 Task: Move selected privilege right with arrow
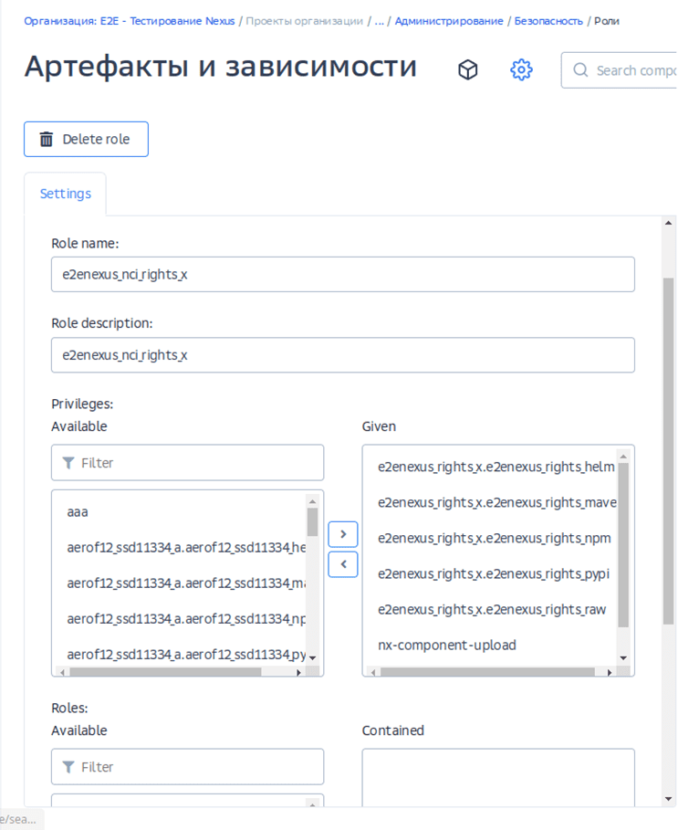[343, 533]
